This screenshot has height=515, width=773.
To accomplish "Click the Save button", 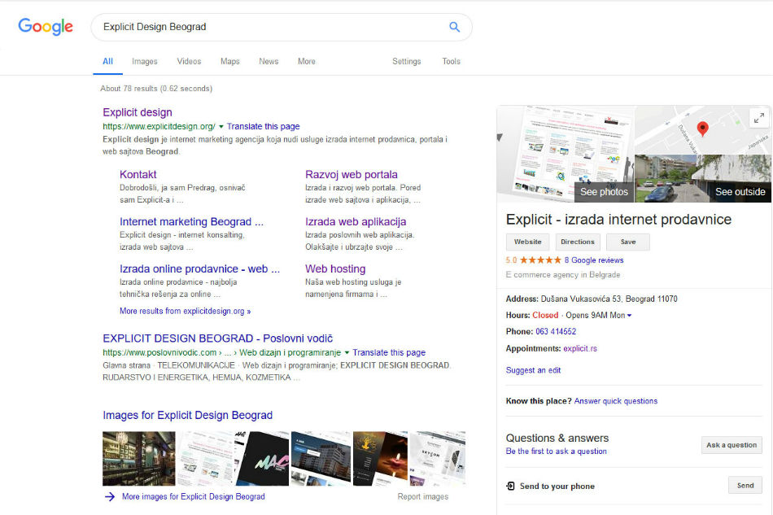I will point(628,242).
